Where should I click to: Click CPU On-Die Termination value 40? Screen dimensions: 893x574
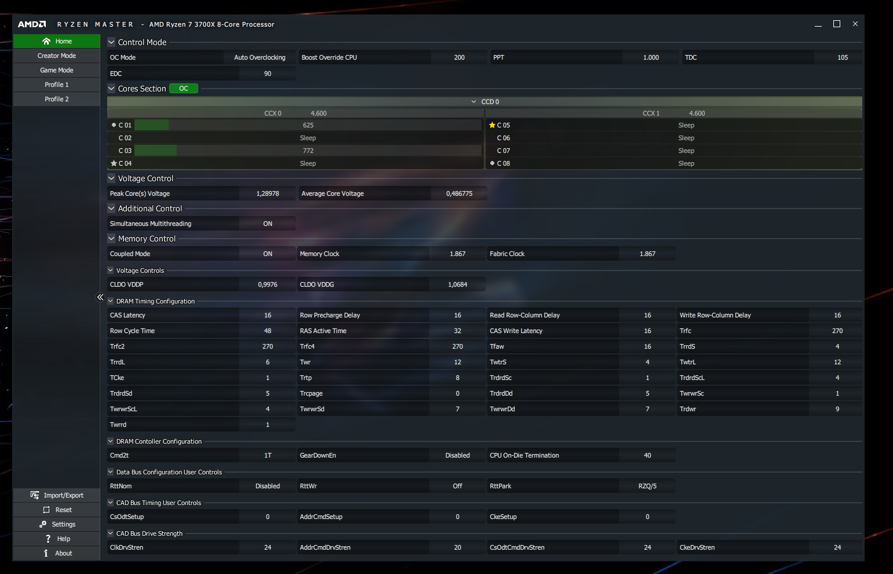click(x=647, y=455)
